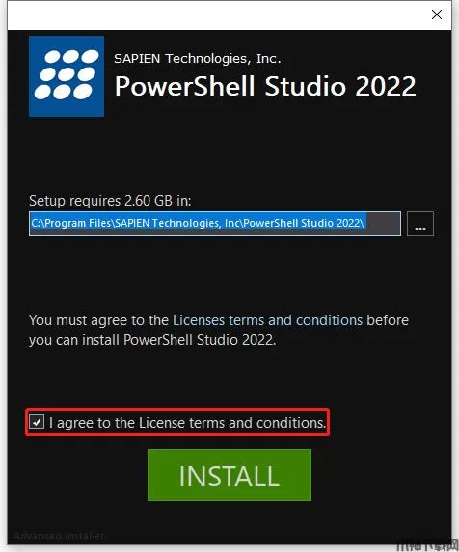459x552 pixels.
Task: Click empty space after the install path text
Action: pos(384,224)
